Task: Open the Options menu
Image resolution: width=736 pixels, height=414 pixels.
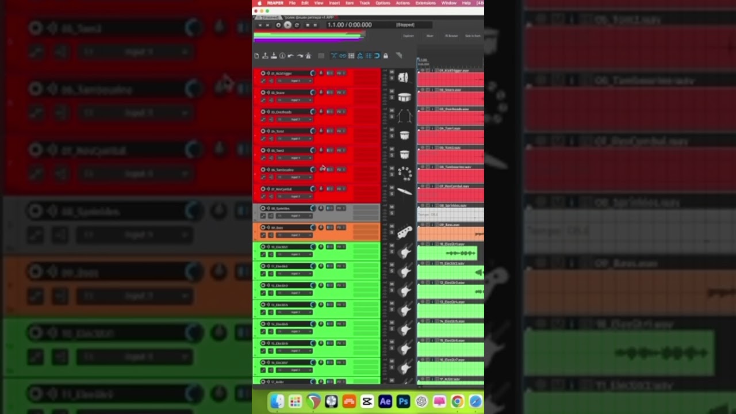Action: pyautogui.click(x=383, y=3)
